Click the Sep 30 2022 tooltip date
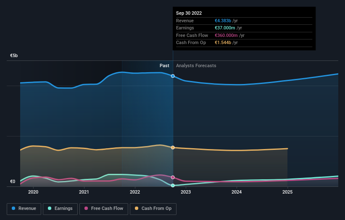Image resolution: width=345 pixels, height=220 pixels. pos(189,13)
